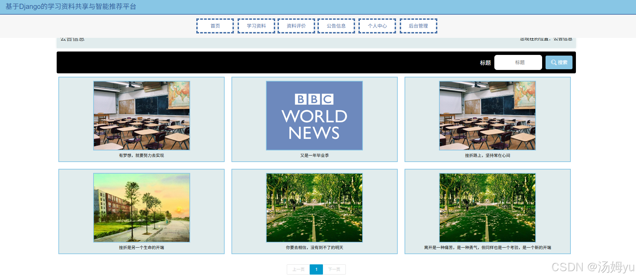Open the 首页 navigation tab

tap(215, 26)
